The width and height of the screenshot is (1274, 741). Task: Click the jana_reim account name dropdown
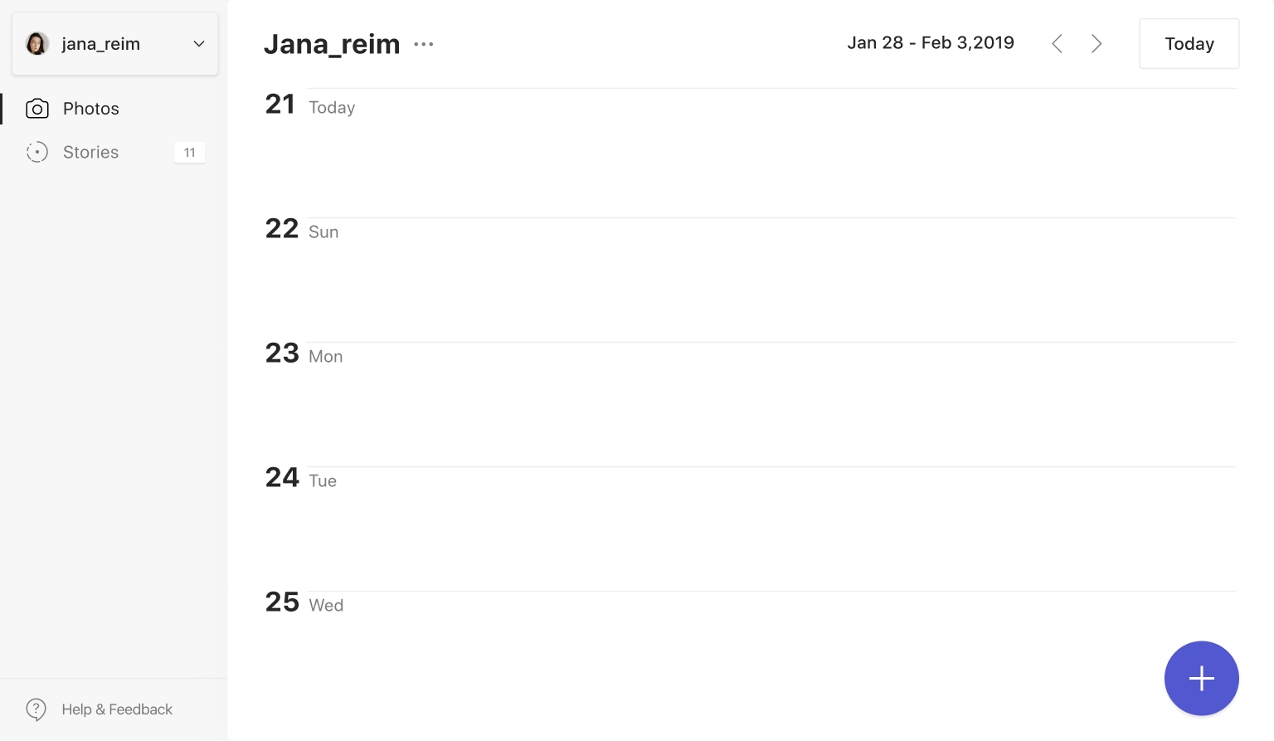(101, 44)
